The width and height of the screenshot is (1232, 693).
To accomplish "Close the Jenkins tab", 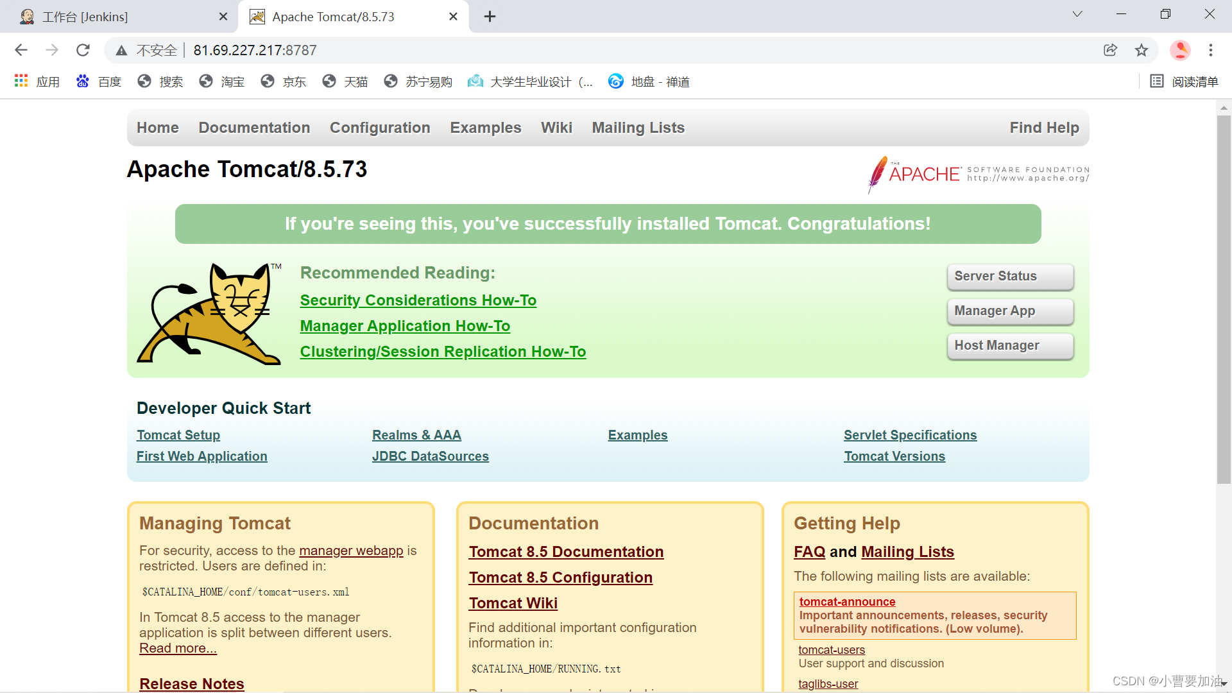I will pos(223,17).
